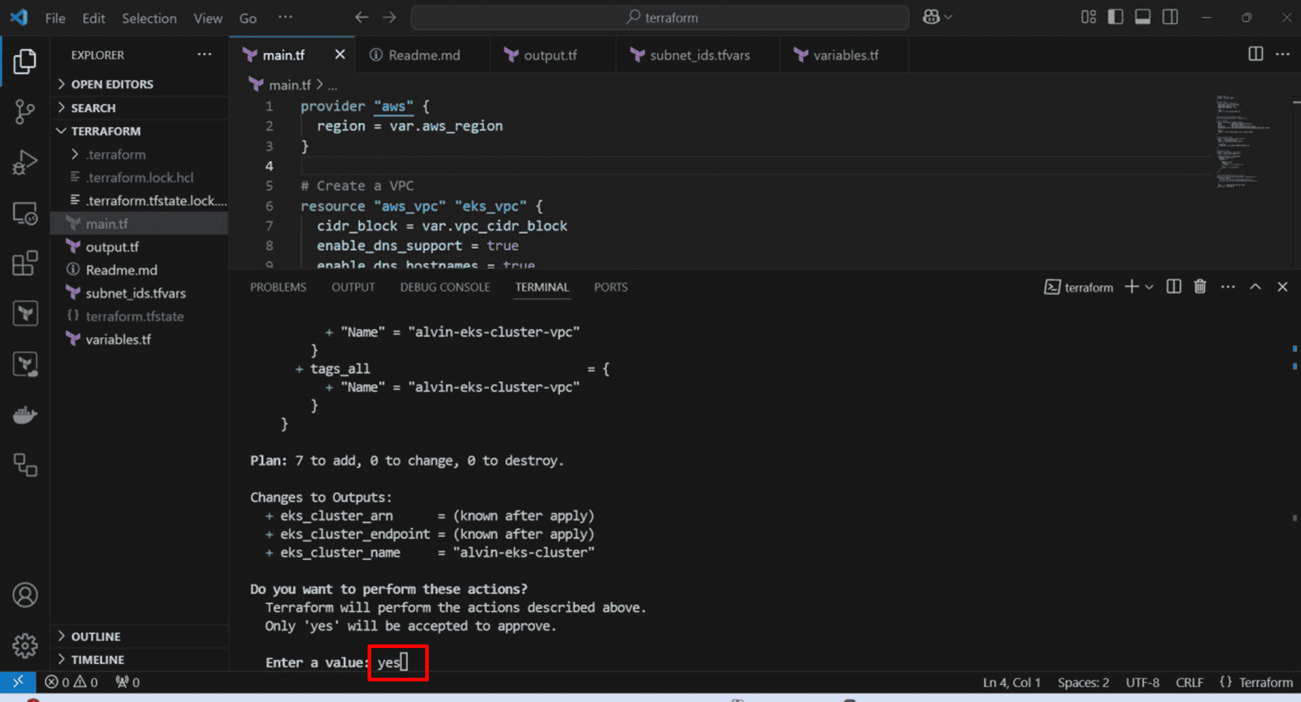Open the HCP Terraform cloud view
The width and height of the screenshot is (1301, 702).
pyautogui.click(x=25, y=364)
